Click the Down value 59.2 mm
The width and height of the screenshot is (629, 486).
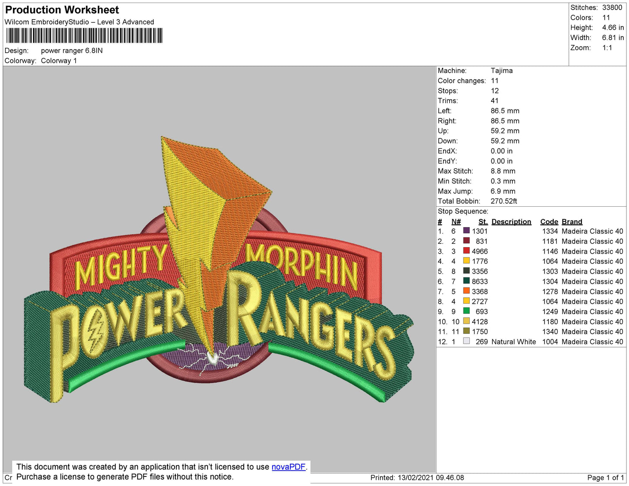(505, 141)
